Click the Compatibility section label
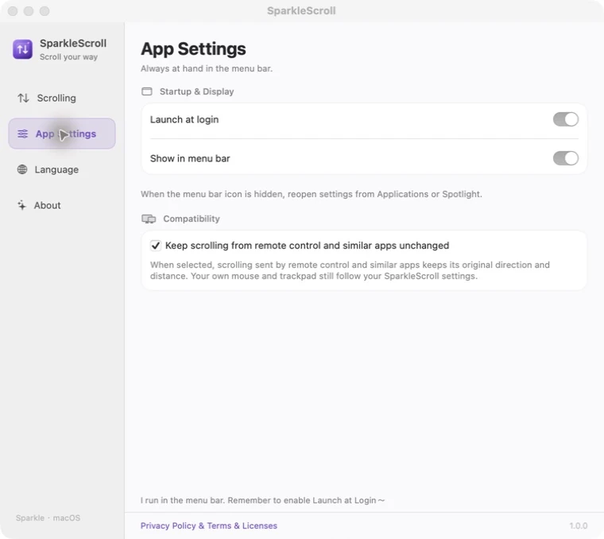This screenshot has height=539, width=604. [192, 219]
